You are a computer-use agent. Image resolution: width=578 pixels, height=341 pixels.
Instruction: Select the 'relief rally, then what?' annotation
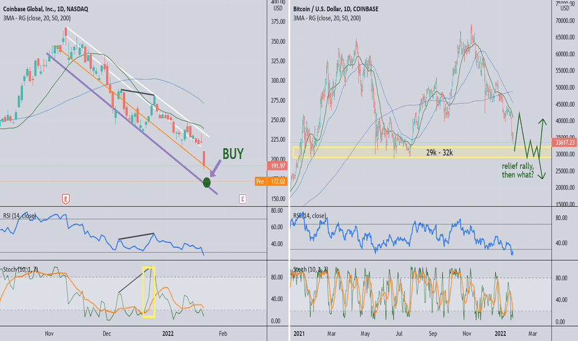coord(518,170)
